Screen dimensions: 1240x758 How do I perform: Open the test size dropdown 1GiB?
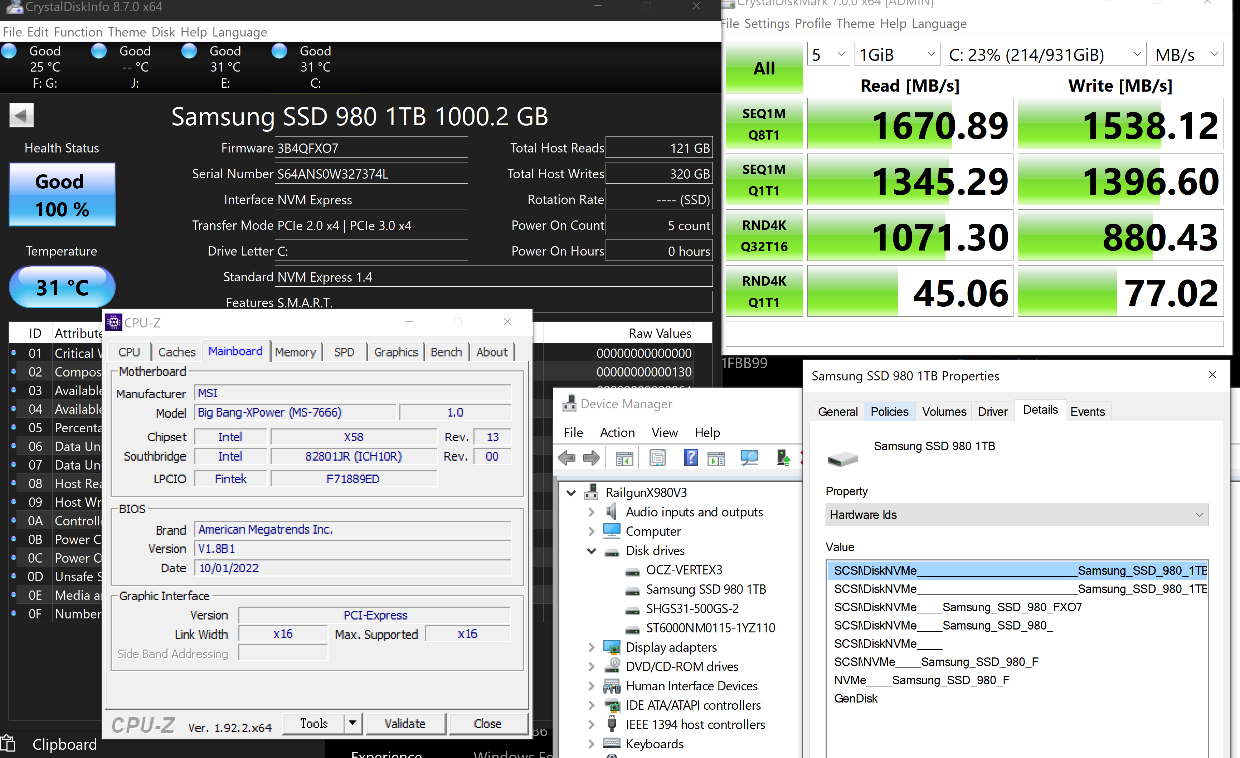pos(897,54)
